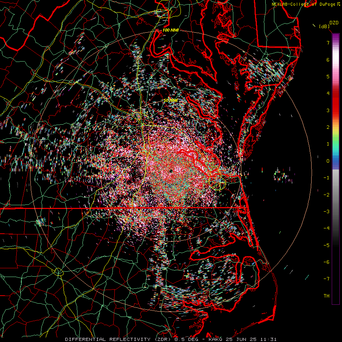The image size is (342, 342).
Task: Select the -4 dB scale value
Action: click(326, 228)
